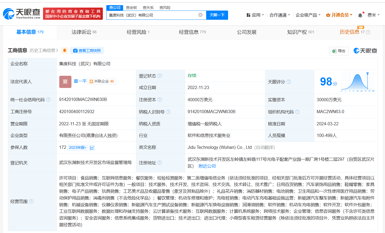
Task: Click the 100-499人 staff size value
Action: 327,136
